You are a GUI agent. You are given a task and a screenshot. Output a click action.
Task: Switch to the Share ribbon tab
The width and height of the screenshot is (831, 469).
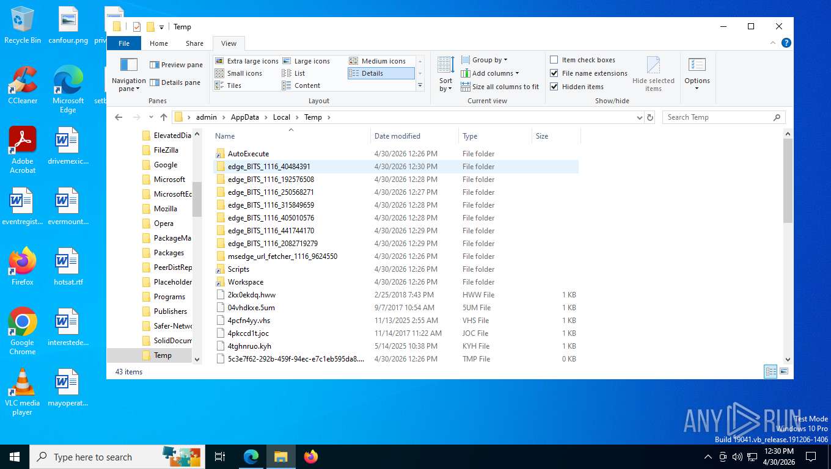coord(194,43)
